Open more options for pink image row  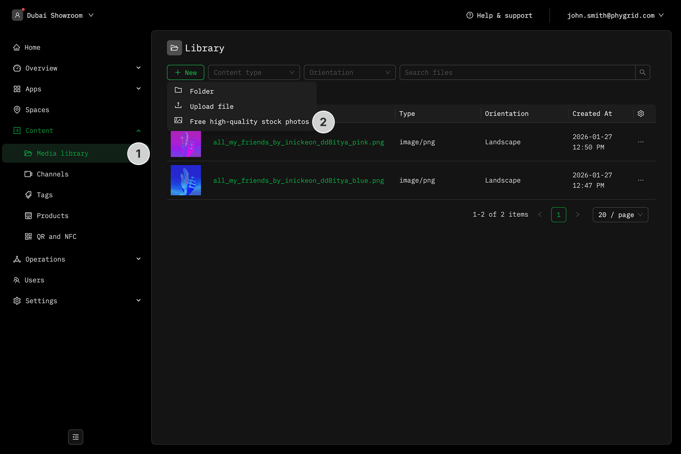point(641,142)
